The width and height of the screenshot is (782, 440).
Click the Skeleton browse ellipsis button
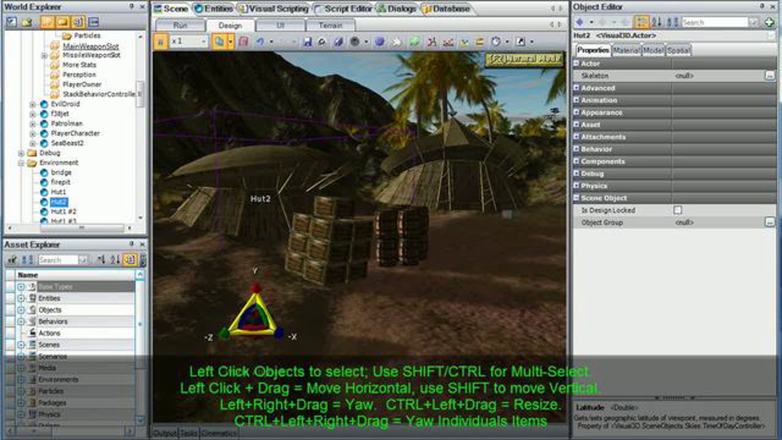coord(770,76)
